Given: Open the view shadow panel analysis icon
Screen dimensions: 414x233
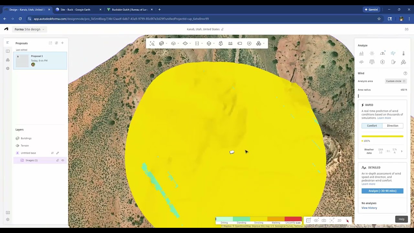Looking at the screenshot, I should [393, 62].
